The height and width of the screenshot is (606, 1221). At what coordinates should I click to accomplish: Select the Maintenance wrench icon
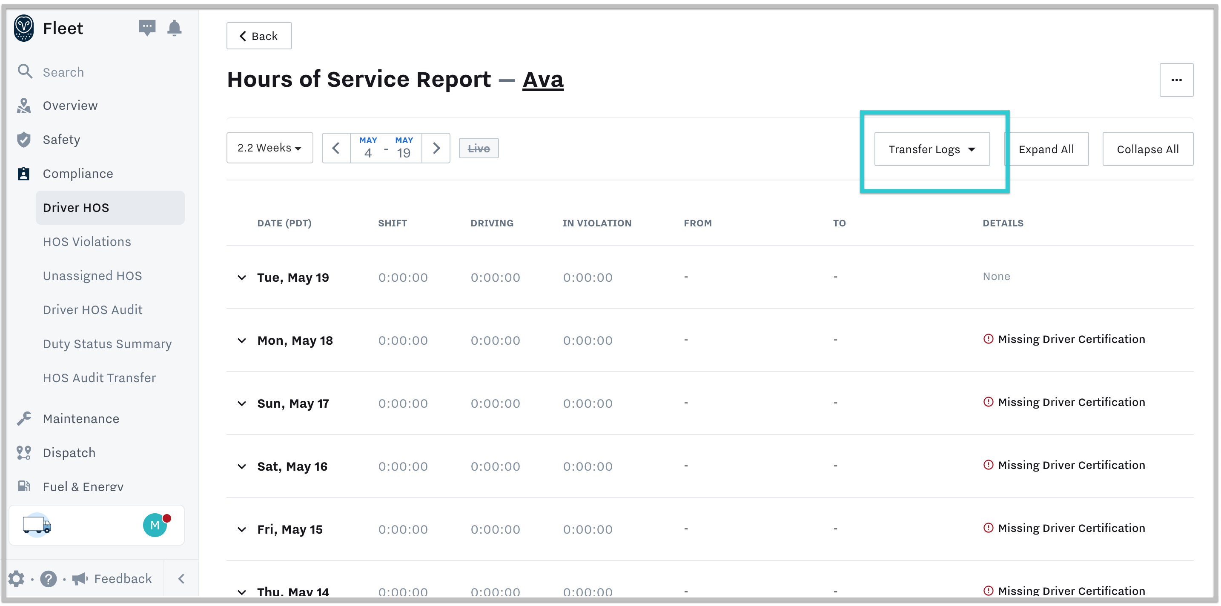pyautogui.click(x=24, y=418)
